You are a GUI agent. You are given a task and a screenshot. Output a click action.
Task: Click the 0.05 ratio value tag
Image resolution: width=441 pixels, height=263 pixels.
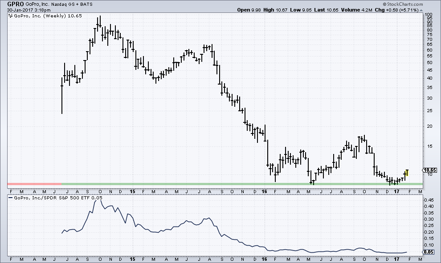429,252
